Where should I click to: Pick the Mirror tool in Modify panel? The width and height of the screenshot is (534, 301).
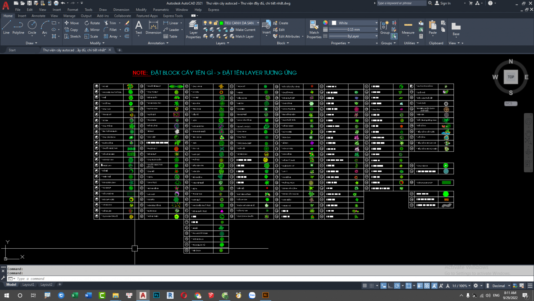(92, 30)
